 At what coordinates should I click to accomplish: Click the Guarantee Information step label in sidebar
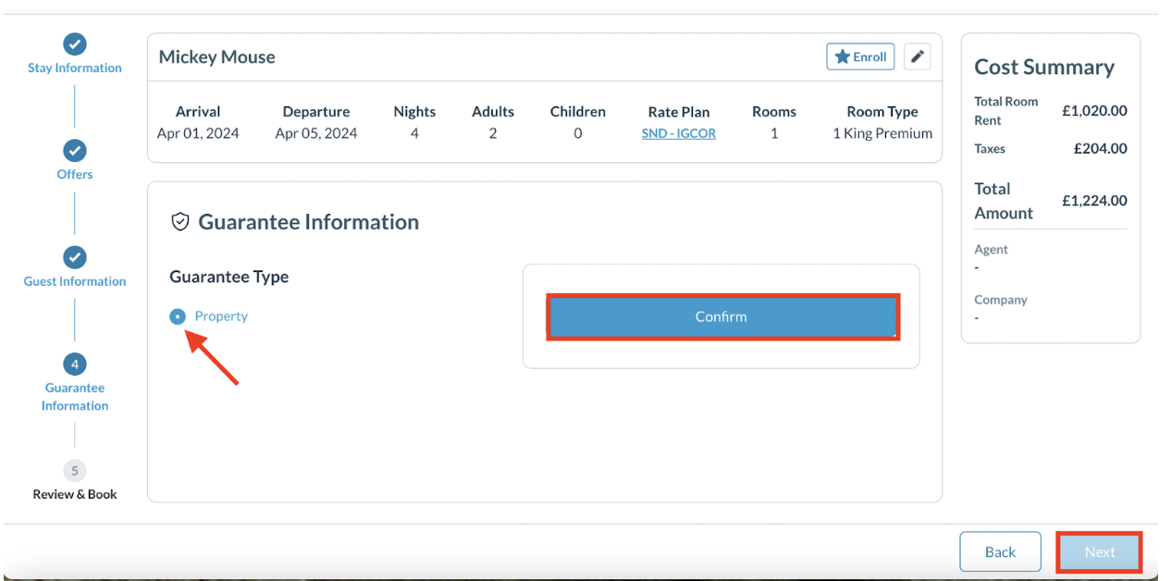pos(74,397)
